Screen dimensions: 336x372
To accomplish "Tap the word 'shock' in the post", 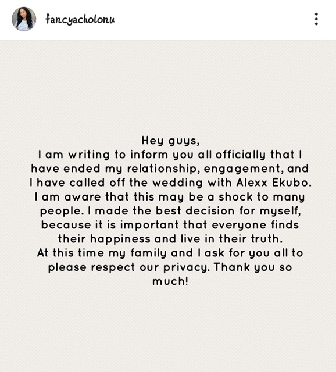I will click(235, 197).
